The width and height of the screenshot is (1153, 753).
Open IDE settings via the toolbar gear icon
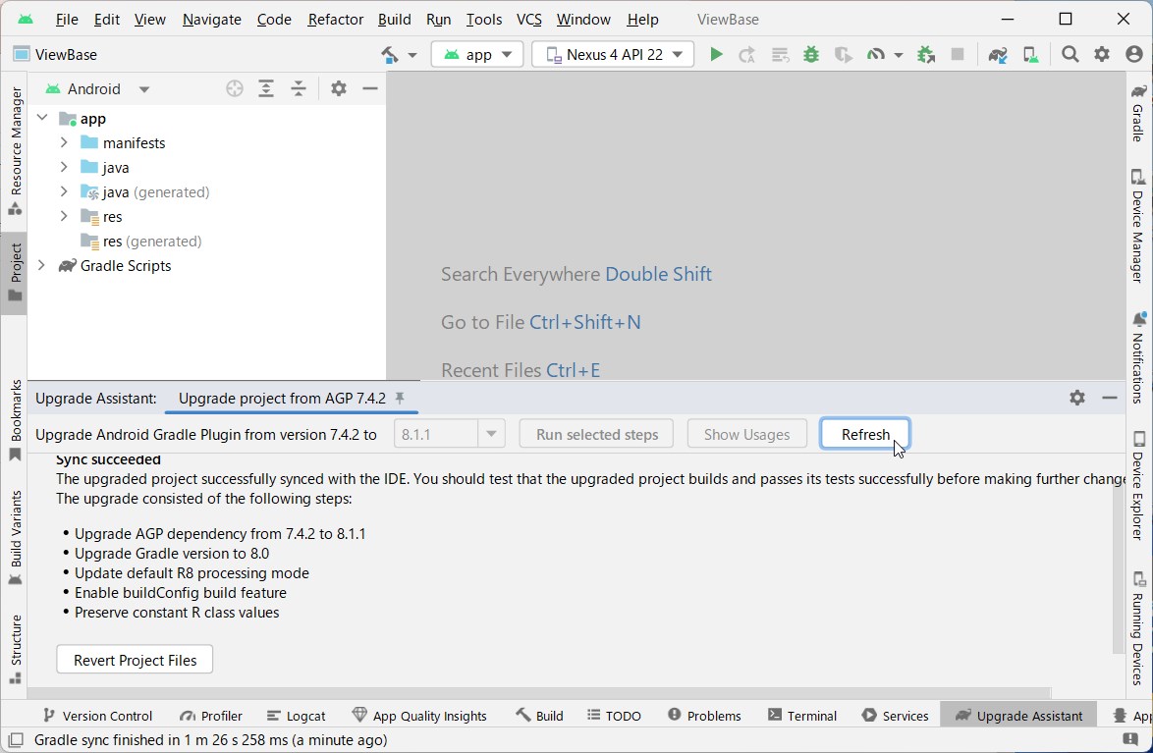coord(1102,54)
